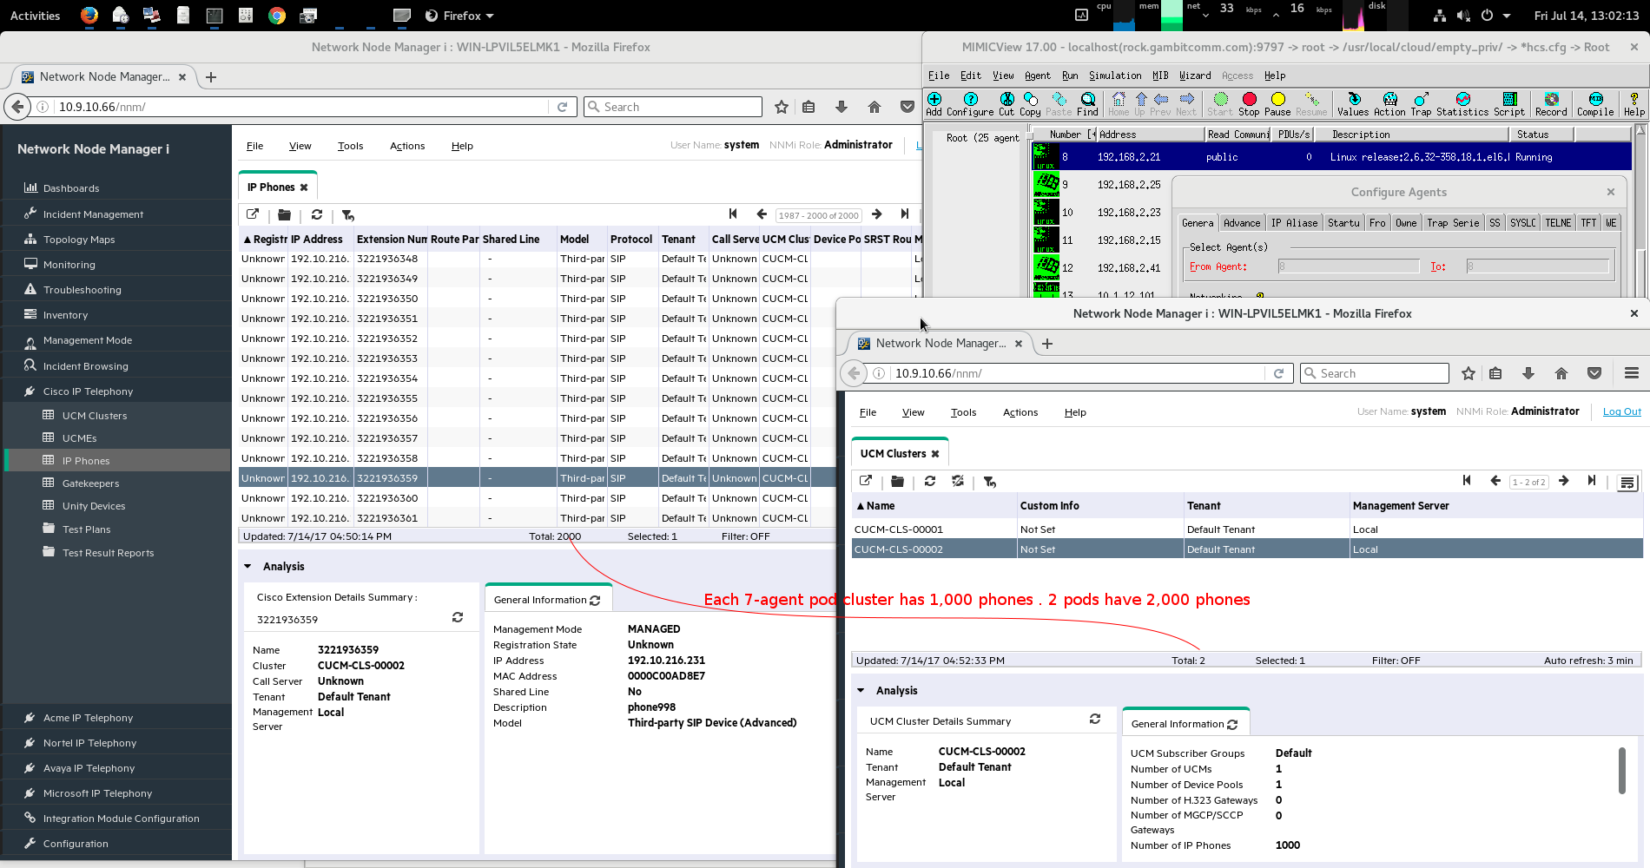The width and height of the screenshot is (1650, 868).
Task: Open Unity Devices in left navigation
Action: 94,506
